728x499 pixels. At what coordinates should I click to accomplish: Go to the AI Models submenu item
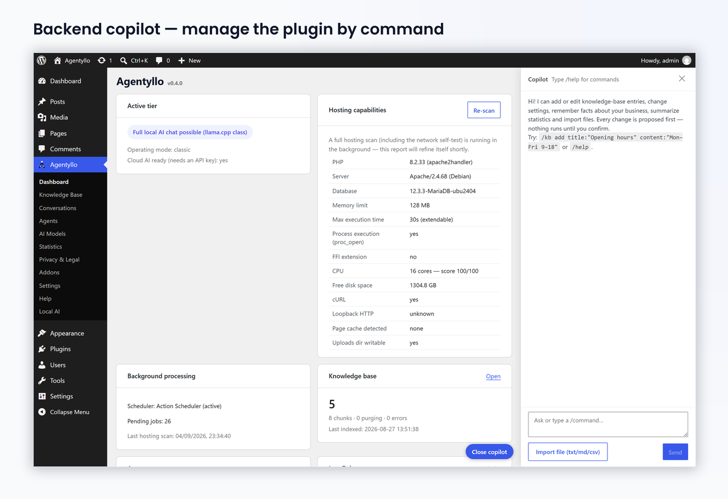point(52,234)
